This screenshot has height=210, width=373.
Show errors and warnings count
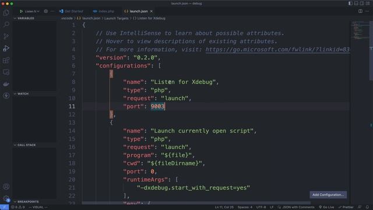click(18, 207)
